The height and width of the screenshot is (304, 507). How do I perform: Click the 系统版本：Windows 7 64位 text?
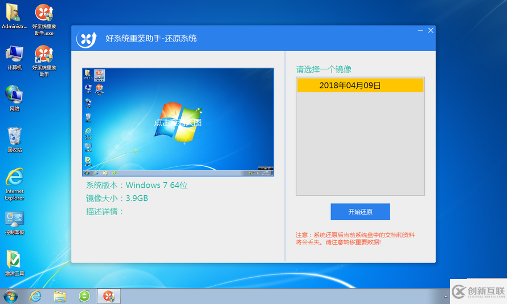[x=137, y=185]
